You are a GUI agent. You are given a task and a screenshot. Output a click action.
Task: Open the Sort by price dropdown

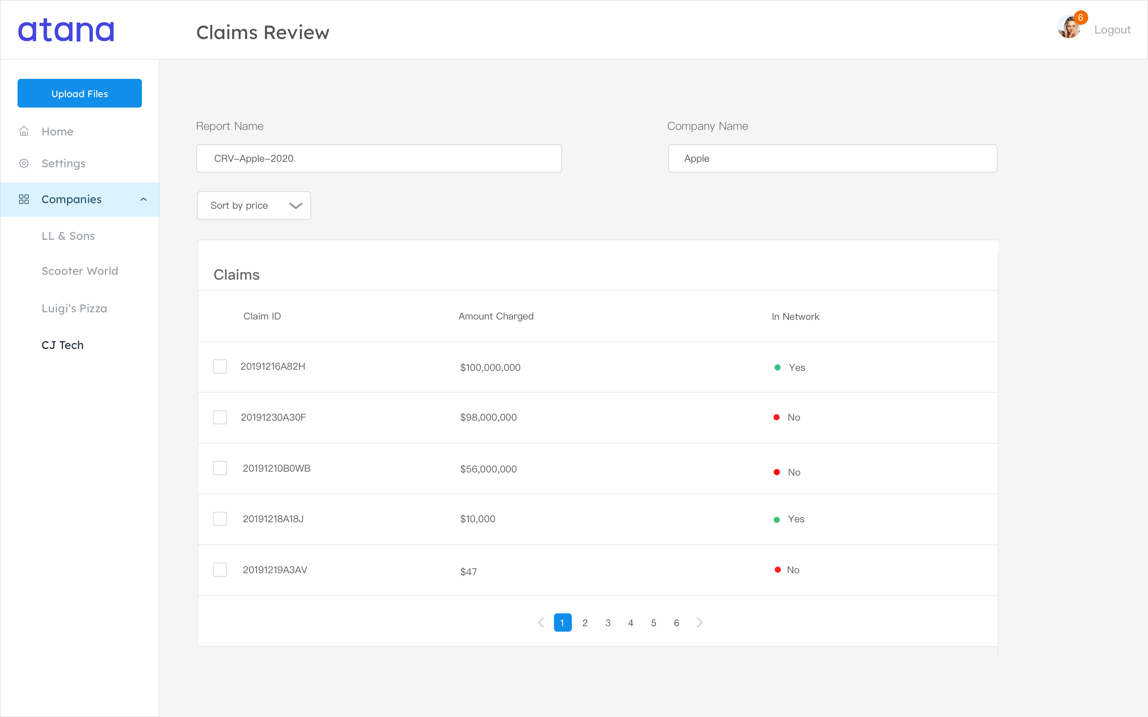click(x=254, y=205)
